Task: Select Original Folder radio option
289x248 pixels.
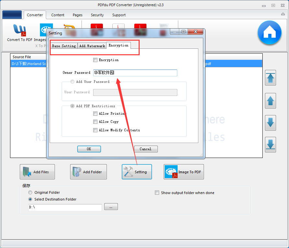Action: coord(30,192)
